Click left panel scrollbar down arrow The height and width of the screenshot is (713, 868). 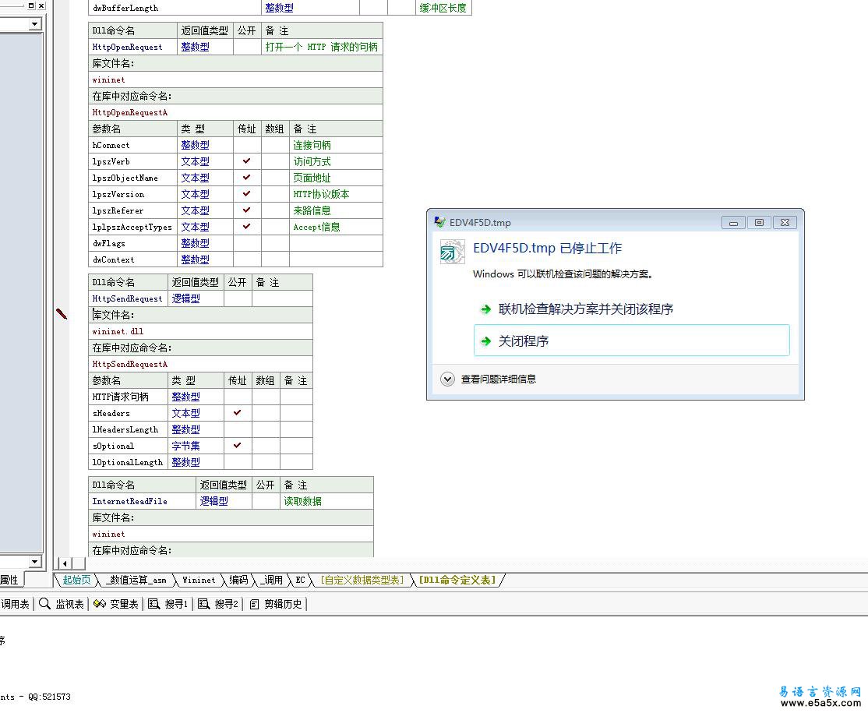[35, 561]
